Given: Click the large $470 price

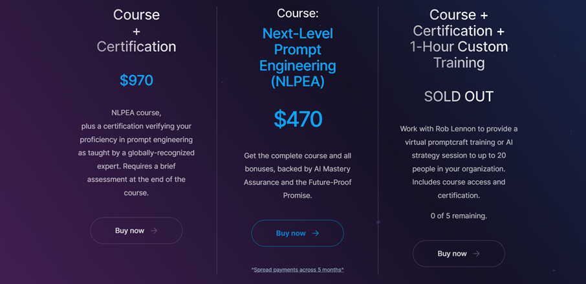Looking at the screenshot, I should point(298,119).
